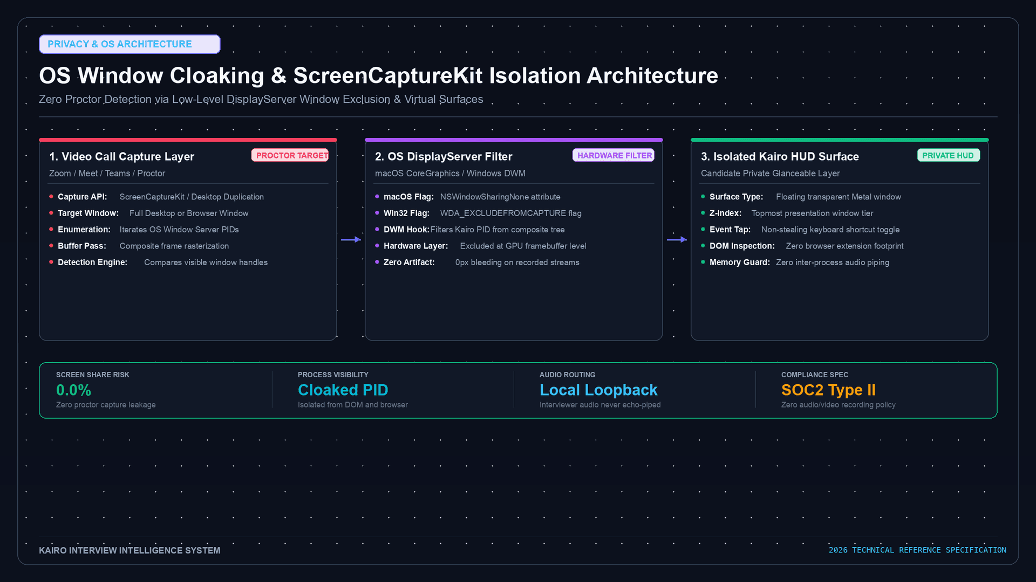Click the macOS Flag NSWindowSharingNone row
1036x582 pixels.
click(x=468, y=197)
